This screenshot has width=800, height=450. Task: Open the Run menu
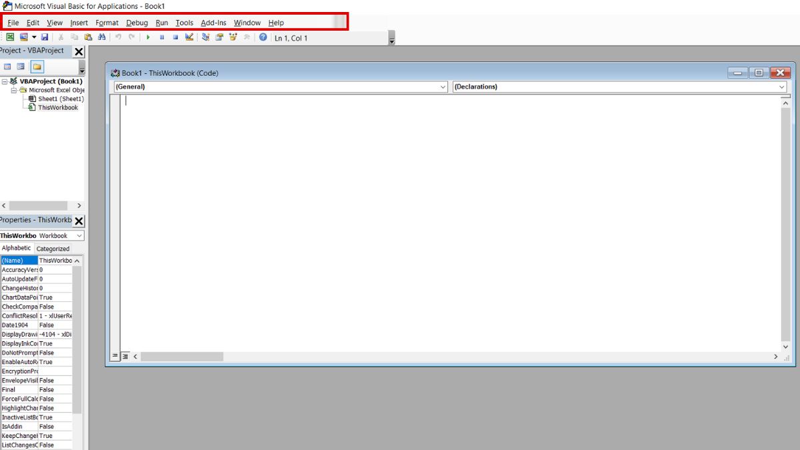162,23
